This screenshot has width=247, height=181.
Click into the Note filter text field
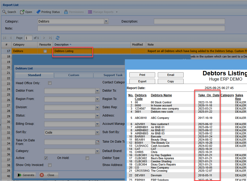coord(131,28)
